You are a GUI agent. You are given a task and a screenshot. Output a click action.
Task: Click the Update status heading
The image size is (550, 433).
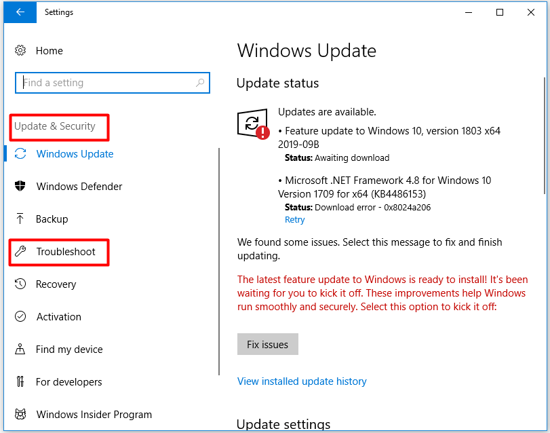(278, 83)
